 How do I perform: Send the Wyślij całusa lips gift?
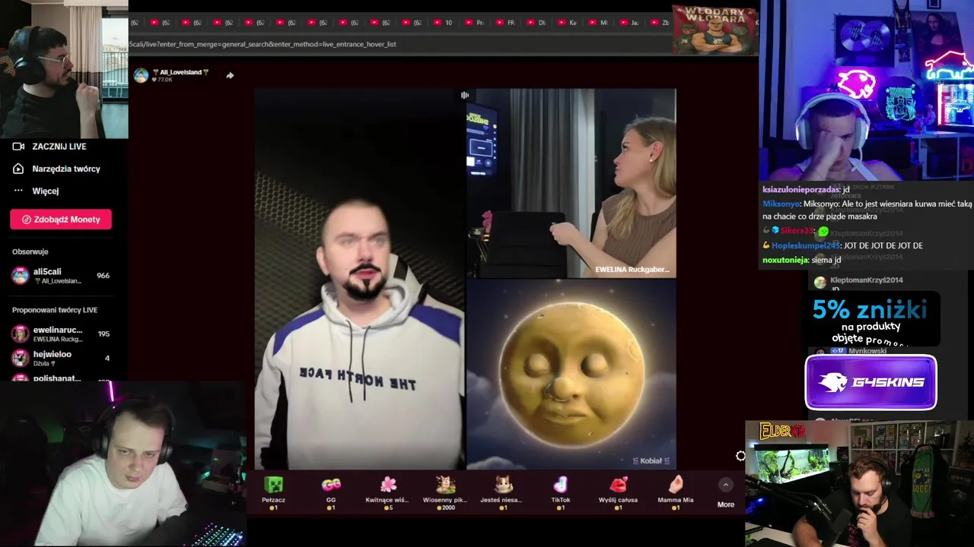tap(618, 485)
